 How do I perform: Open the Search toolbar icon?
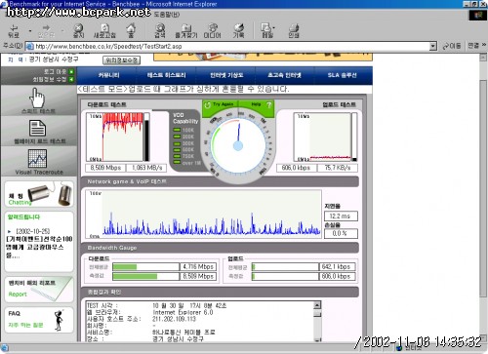(x=160, y=31)
